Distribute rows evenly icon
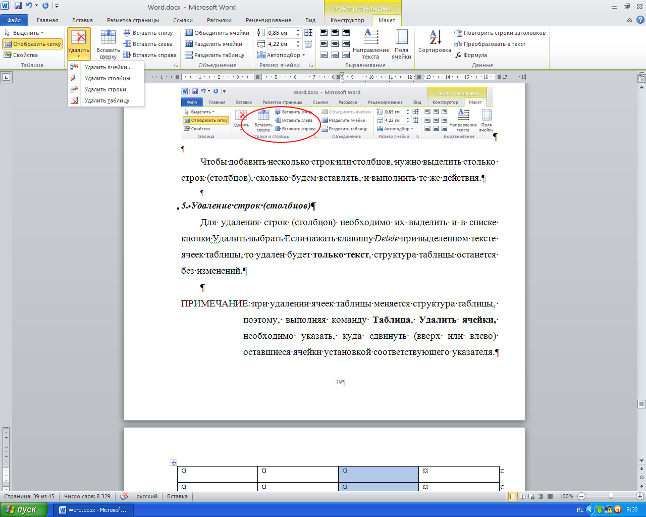The image size is (646, 517). [308, 33]
